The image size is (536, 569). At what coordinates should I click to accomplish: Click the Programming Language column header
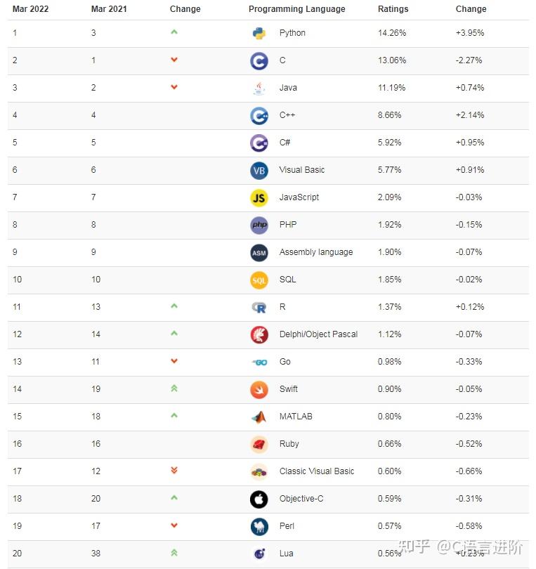point(296,9)
